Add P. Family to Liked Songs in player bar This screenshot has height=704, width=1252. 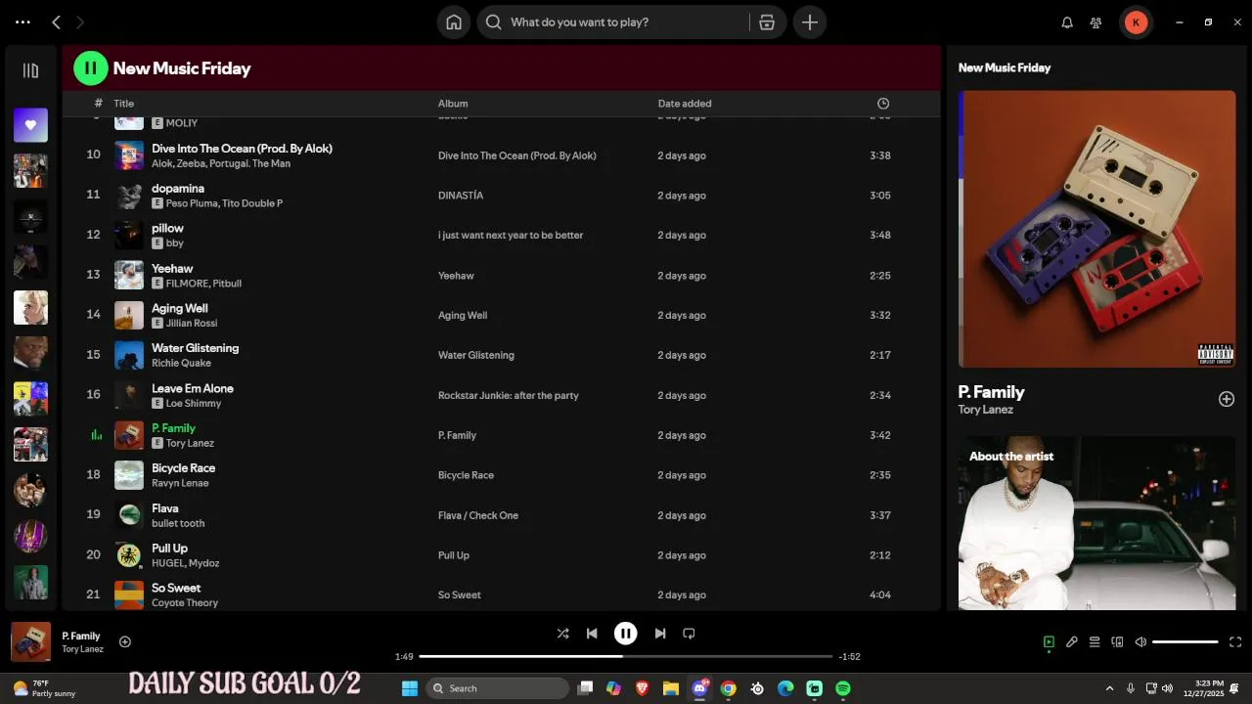(125, 641)
